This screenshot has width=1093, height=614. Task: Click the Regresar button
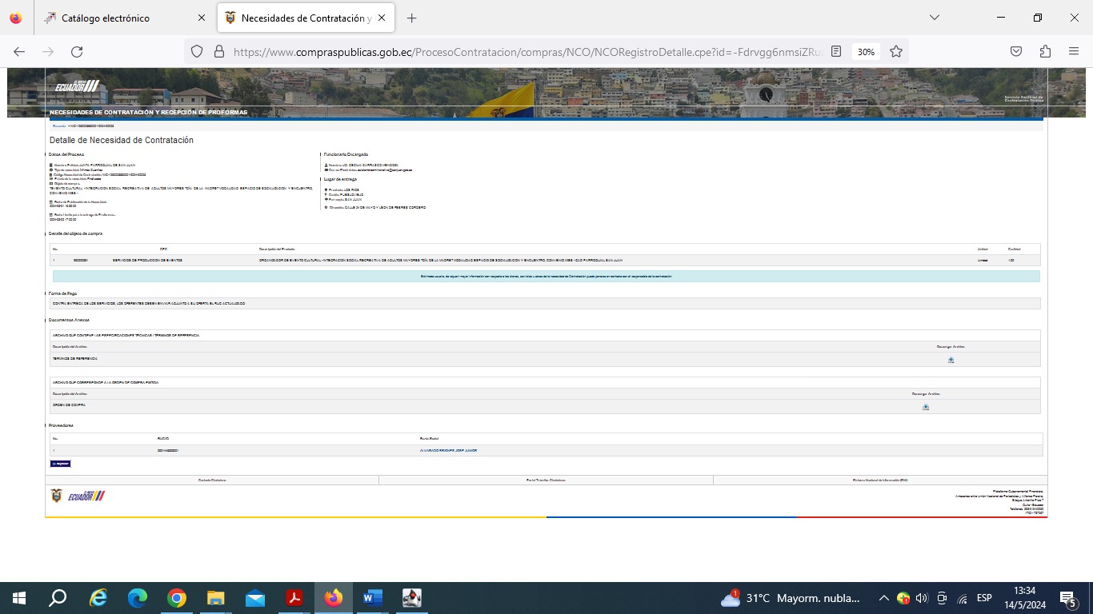[61, 464]
